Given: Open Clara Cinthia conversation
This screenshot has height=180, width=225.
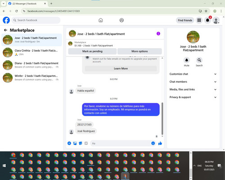Looking at the screenshot, I should click(31, 53).
